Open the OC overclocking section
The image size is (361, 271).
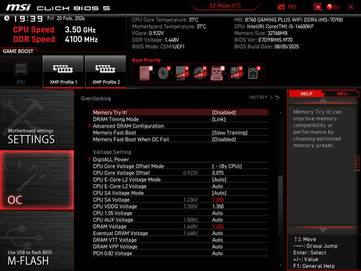(x=37, y=180)
